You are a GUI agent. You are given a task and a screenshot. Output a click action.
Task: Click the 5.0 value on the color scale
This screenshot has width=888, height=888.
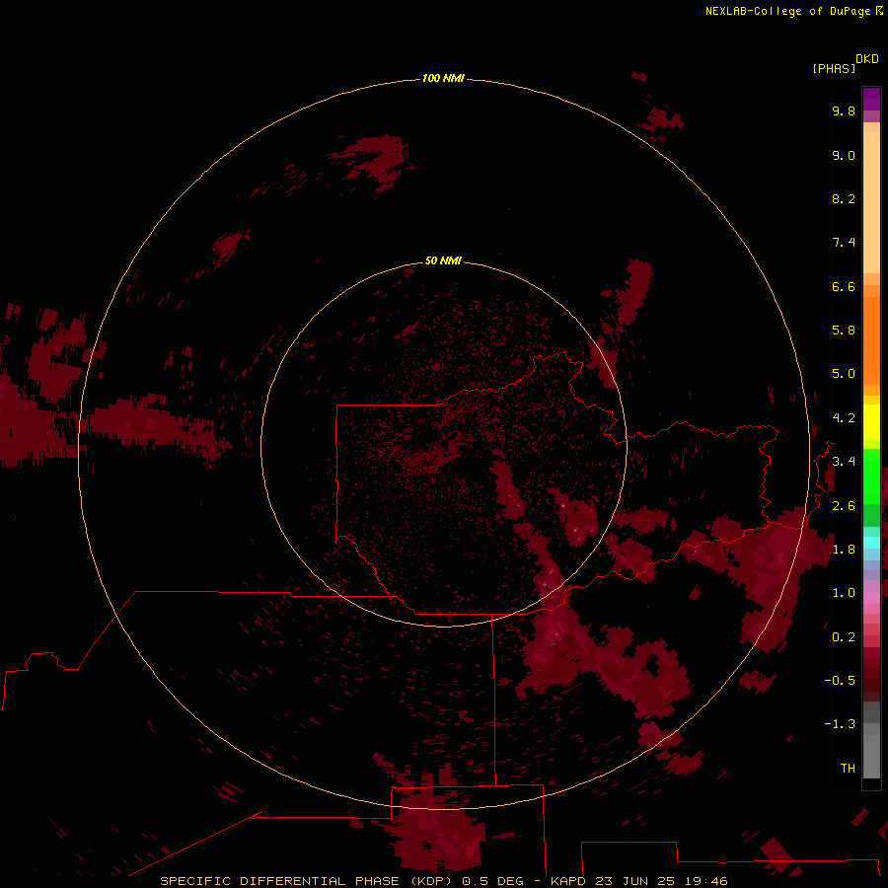[x=844, y=374]
